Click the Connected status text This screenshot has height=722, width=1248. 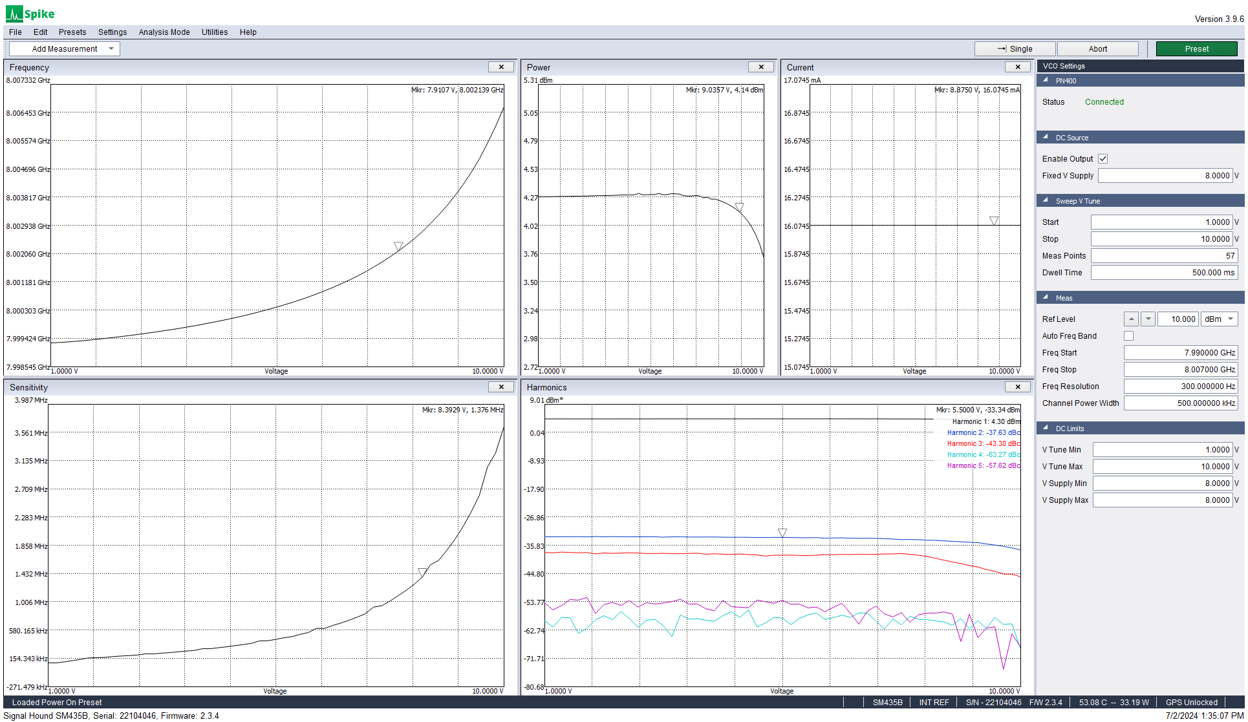1104,102
